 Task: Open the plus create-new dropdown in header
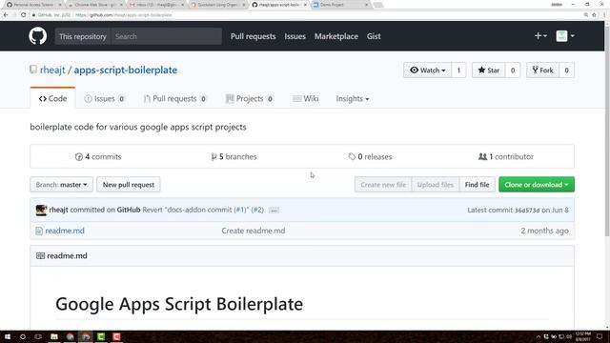click(x=540, y=36)
